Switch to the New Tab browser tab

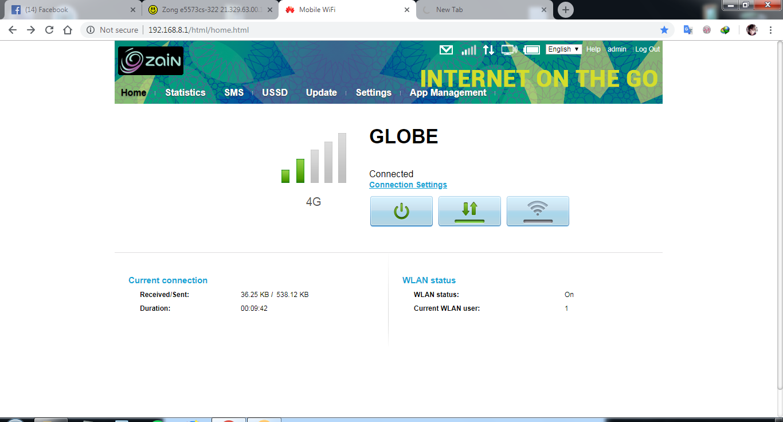click(484, 10)
